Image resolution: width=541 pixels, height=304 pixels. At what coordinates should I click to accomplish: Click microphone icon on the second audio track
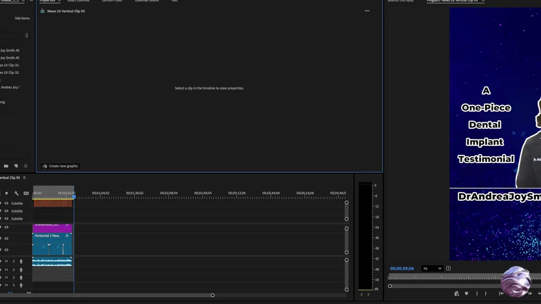tap(21, 269)
